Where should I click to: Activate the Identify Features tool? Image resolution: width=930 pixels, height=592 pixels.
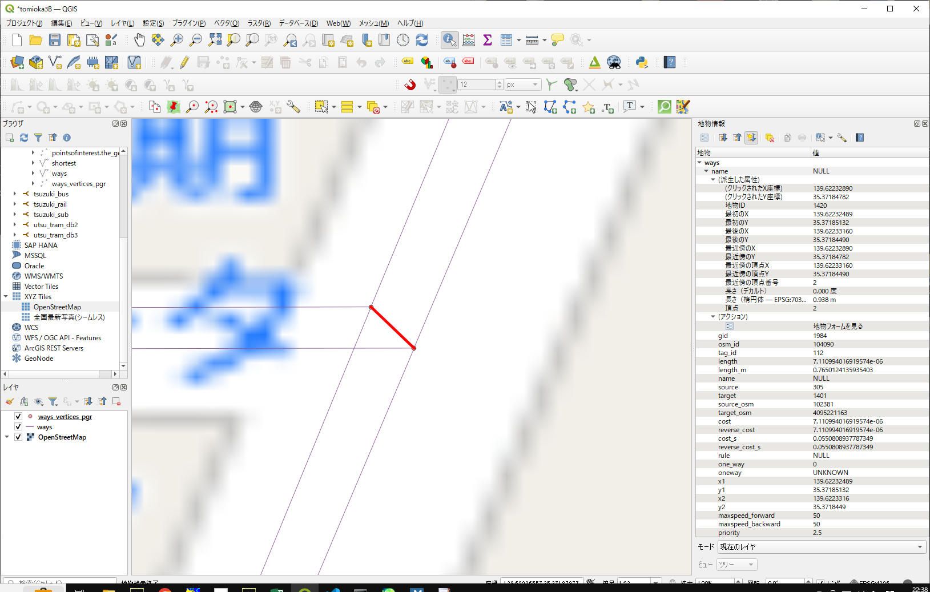click(449, 40)
